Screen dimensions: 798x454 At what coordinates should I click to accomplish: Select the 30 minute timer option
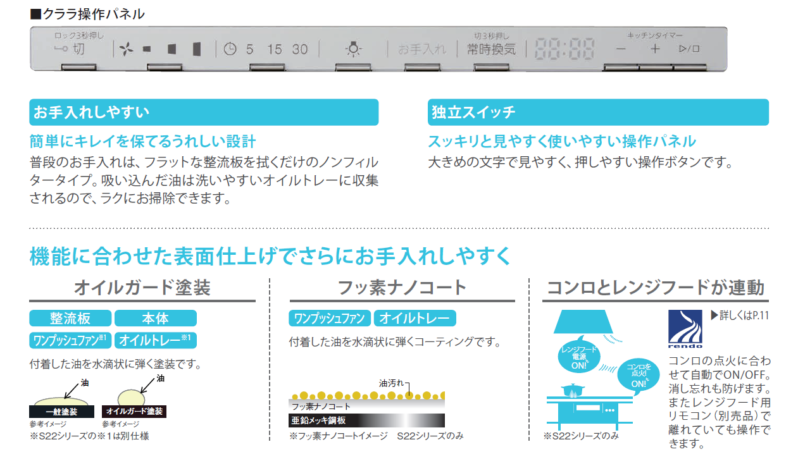(x=300, y=49)
